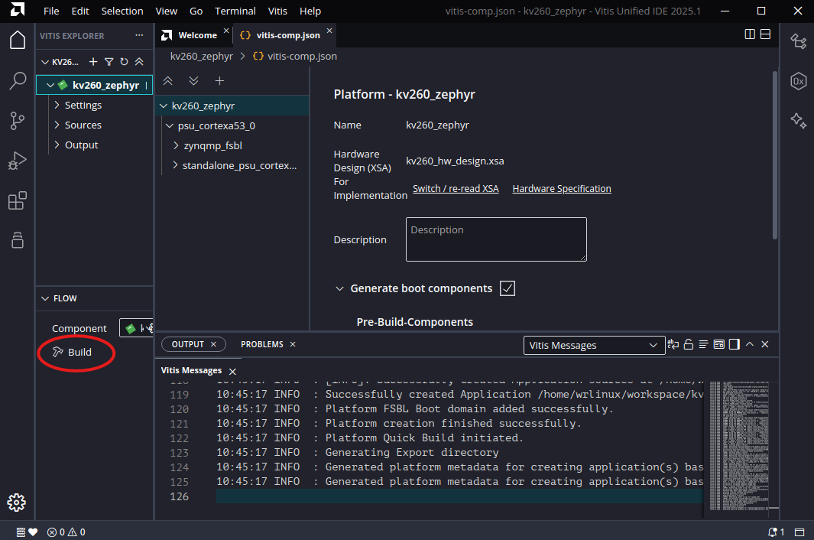814x540 pixels.
Task: Switch to the Problems tab
Action: pos(261,345)
